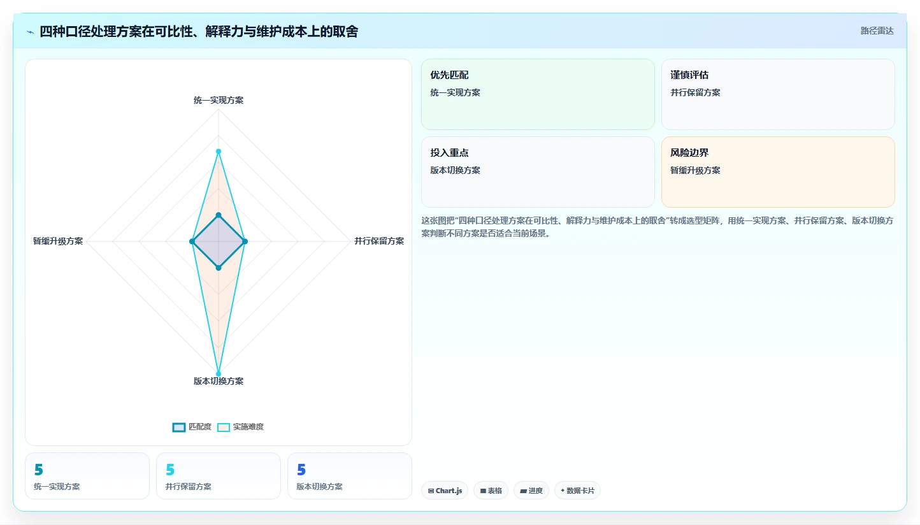The height and width of the screenshot is (525, 920).
Task: Click the radar axis label 统一实现方案
Action: [219, 100]
